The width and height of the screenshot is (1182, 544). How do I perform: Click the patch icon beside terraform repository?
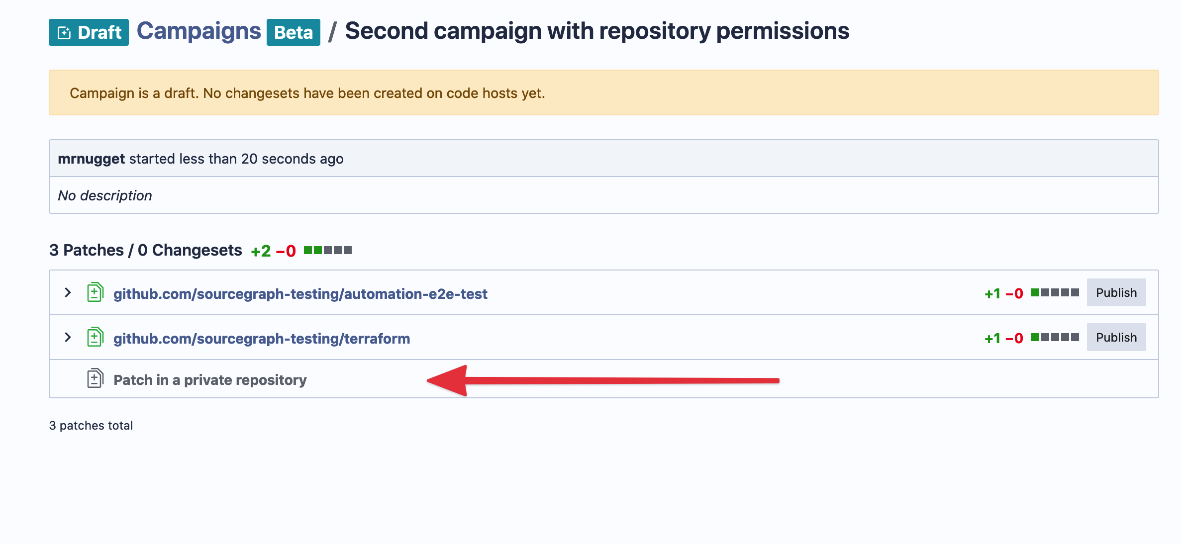click(95, 338)
